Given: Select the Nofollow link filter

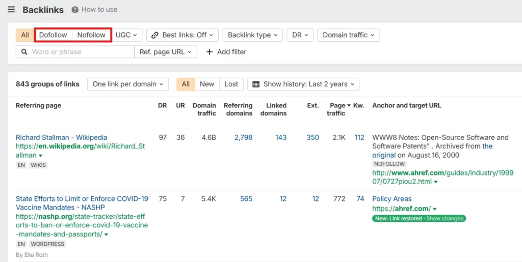Looking at the screenshot, I should (91, 35).
